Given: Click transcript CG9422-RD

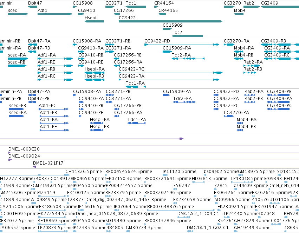Looking at the screenshot, I should tap(182, 45).
